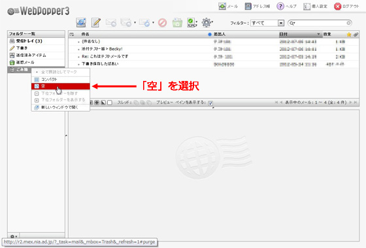Open the 受信トレイ (3) inbox folder
366x248 pixels.
tap(36, 41)
